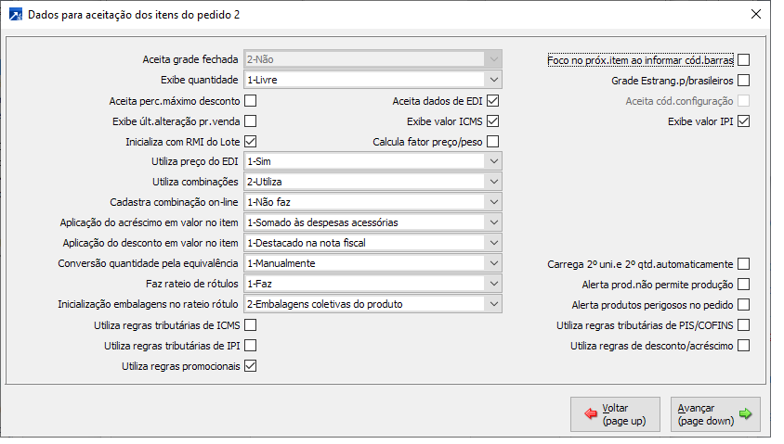Uncheck Inicializa com RMI do Lote

[250, 142]
